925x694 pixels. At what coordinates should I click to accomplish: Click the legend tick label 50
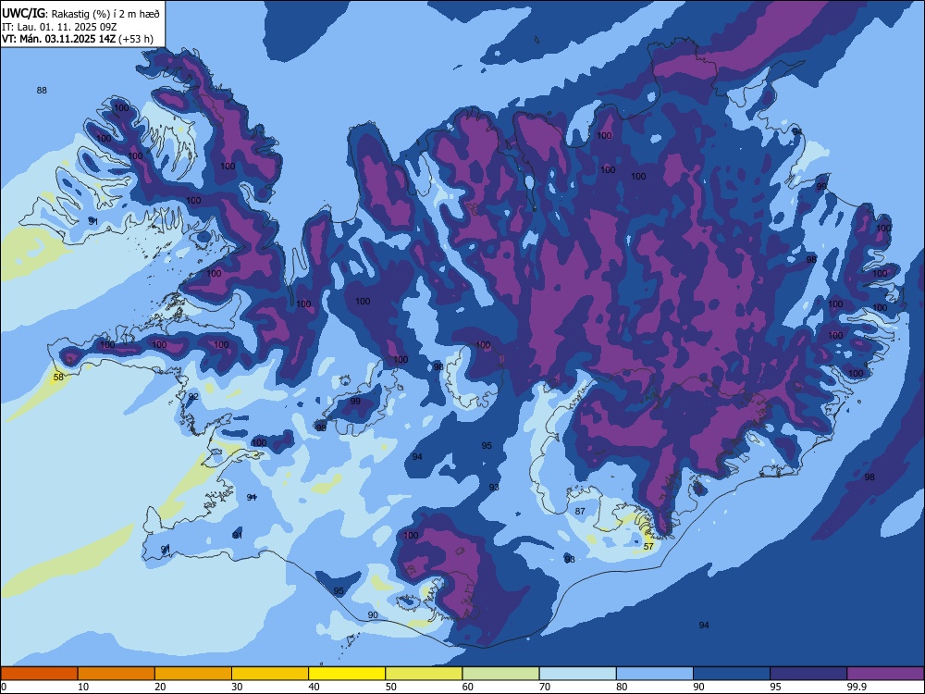[391, 687]
